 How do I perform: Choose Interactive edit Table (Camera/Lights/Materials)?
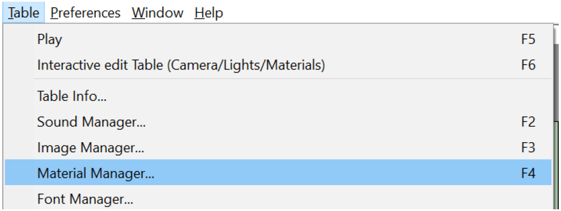(x=278, y=65)
